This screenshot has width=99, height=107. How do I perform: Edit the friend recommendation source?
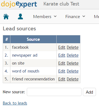point(62,79)
